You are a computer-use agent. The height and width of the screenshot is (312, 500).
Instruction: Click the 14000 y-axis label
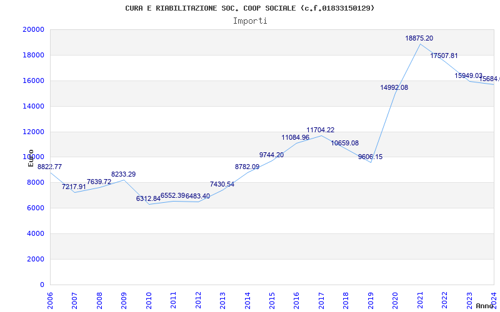[x=33, y=106]
